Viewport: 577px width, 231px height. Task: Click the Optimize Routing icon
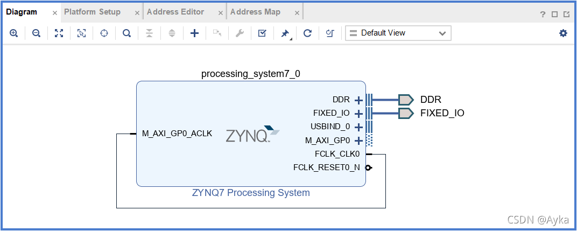(330, 33)
